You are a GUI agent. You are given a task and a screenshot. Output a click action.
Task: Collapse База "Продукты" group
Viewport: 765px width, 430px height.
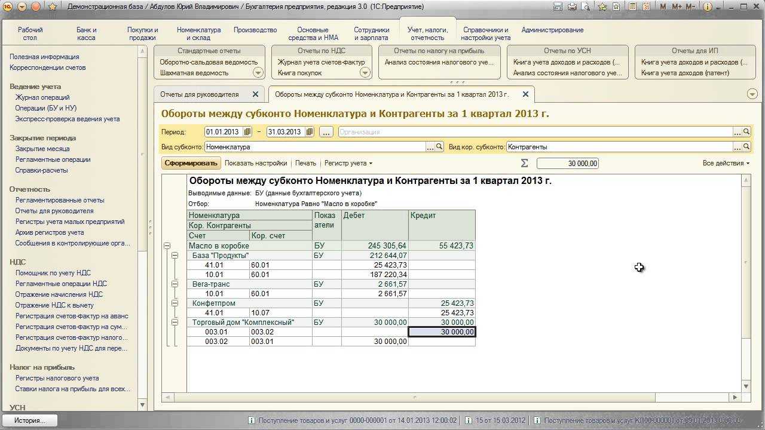175,256
